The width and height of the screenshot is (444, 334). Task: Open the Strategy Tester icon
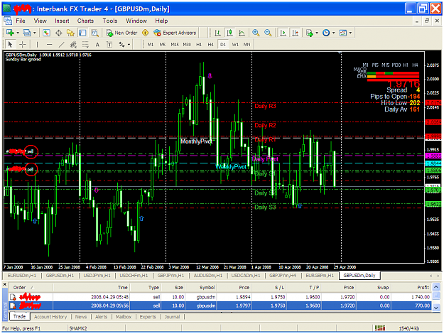point(94,33)
